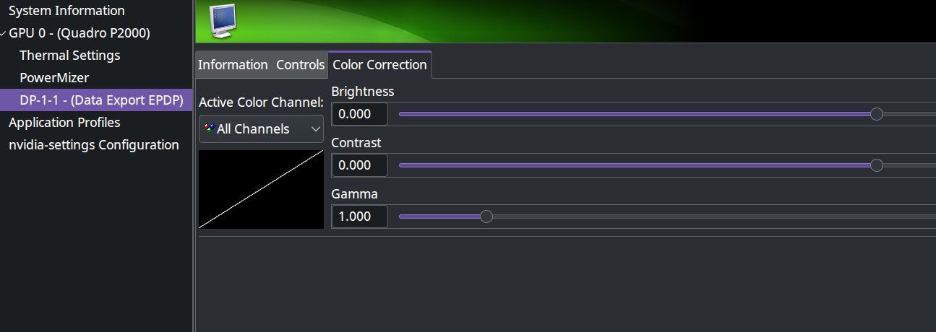Click the Gamma slider handle
The height and width of the screenshot is (332, 936).
tap(486, 217)
